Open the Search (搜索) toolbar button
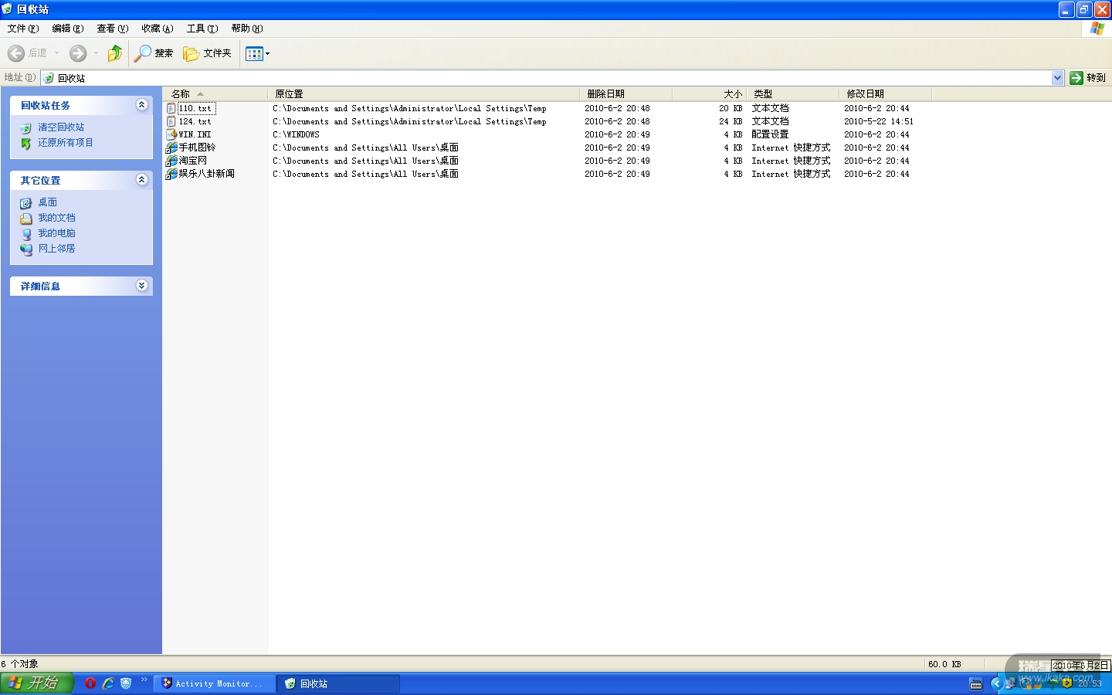The image size is (1112, 695). pyautogui.click(x=153, y=53)
